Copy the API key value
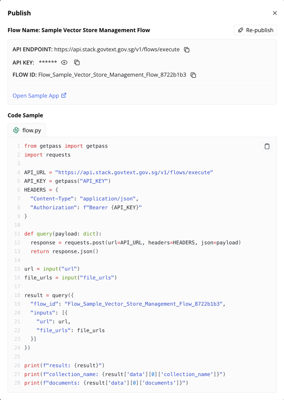284x400 pixels. point(77,63)
